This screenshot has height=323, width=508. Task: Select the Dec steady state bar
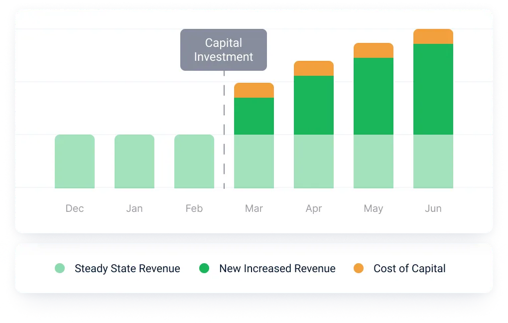(75, 161)
